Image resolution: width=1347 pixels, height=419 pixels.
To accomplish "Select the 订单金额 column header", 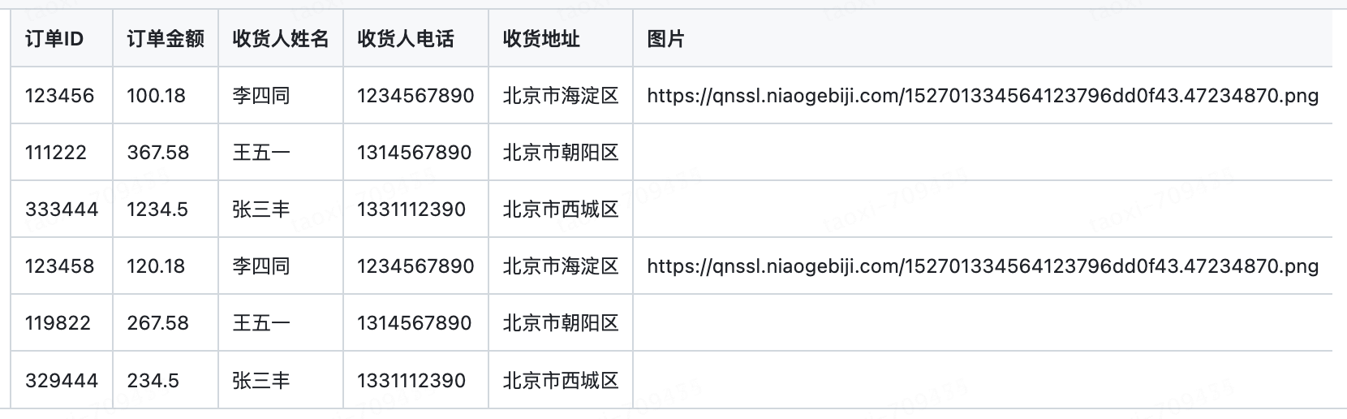I will point(166,39).
